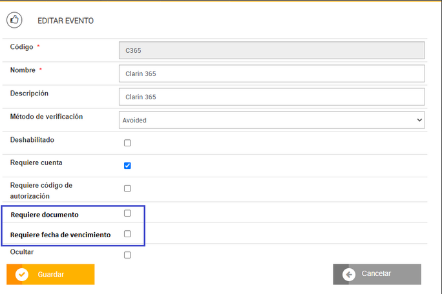Click the back arrow icon on Cancelar
The height and width of the screenshot is (294, 442).
[x=350, y=274]
